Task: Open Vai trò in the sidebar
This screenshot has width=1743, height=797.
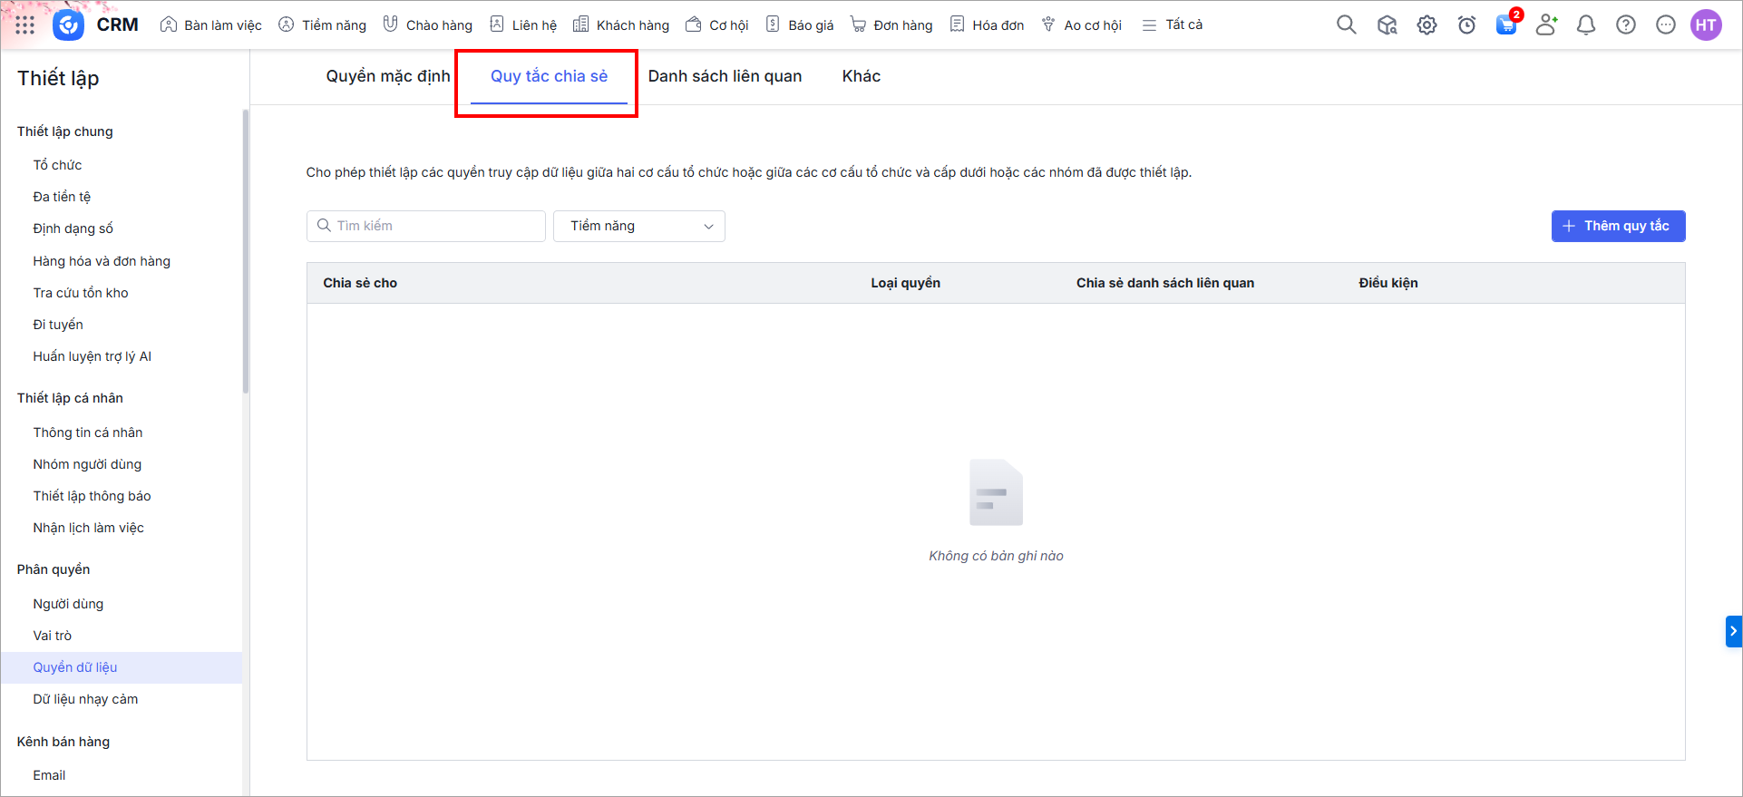Action: 53,636
